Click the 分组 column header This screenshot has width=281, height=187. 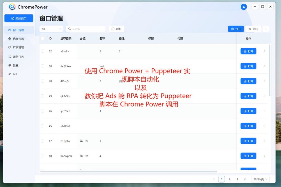pos(83,38)
